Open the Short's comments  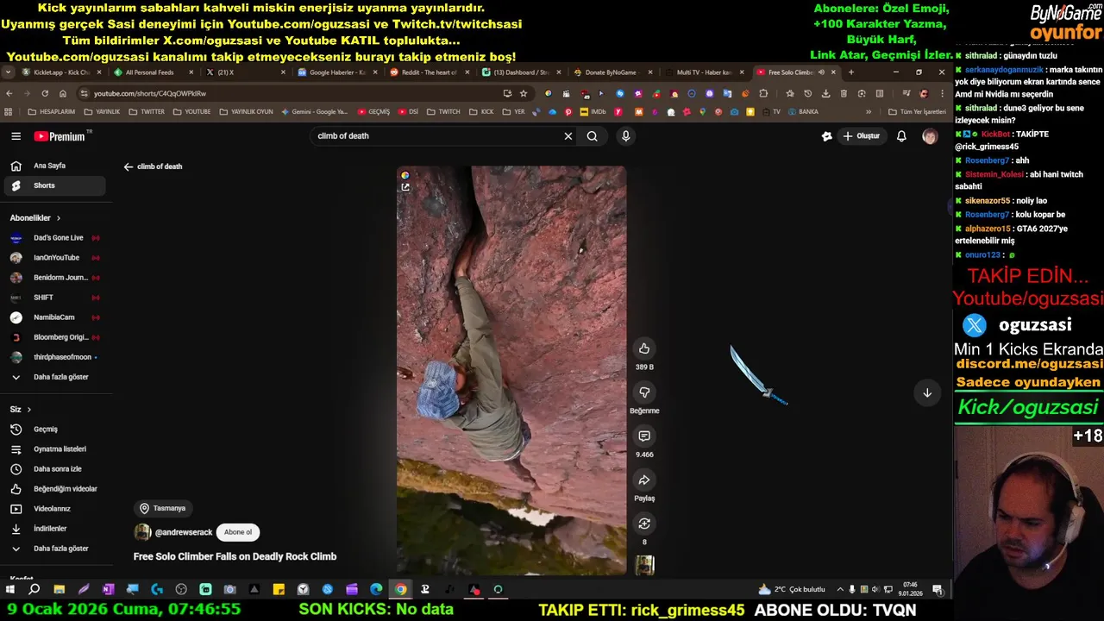coord(644,436)
